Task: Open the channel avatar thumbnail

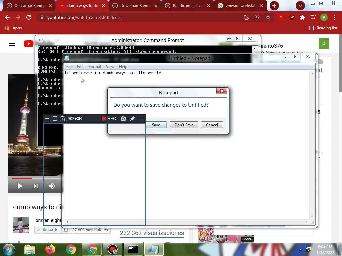Action: pos(21,225)
